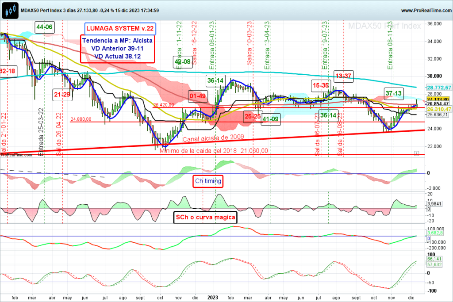Click the 'Salida 16-12-22' vertical marker label

[195, 43]
